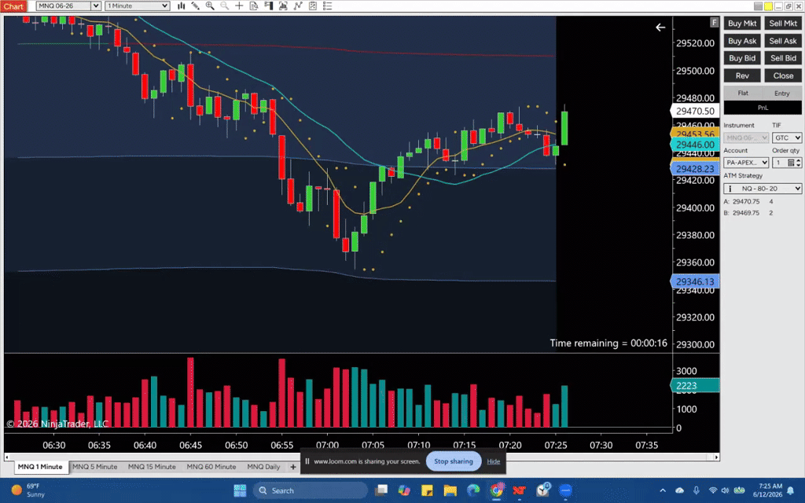Open the bar type chart style icon

point(182,6)
